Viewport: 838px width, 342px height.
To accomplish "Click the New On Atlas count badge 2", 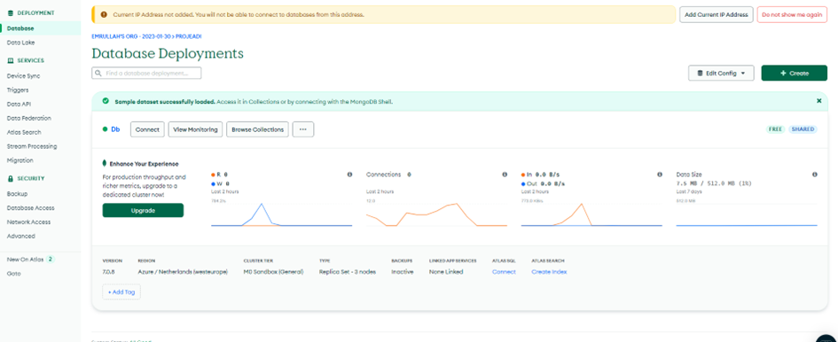I will pyautogui.click(x=51, y=260).
